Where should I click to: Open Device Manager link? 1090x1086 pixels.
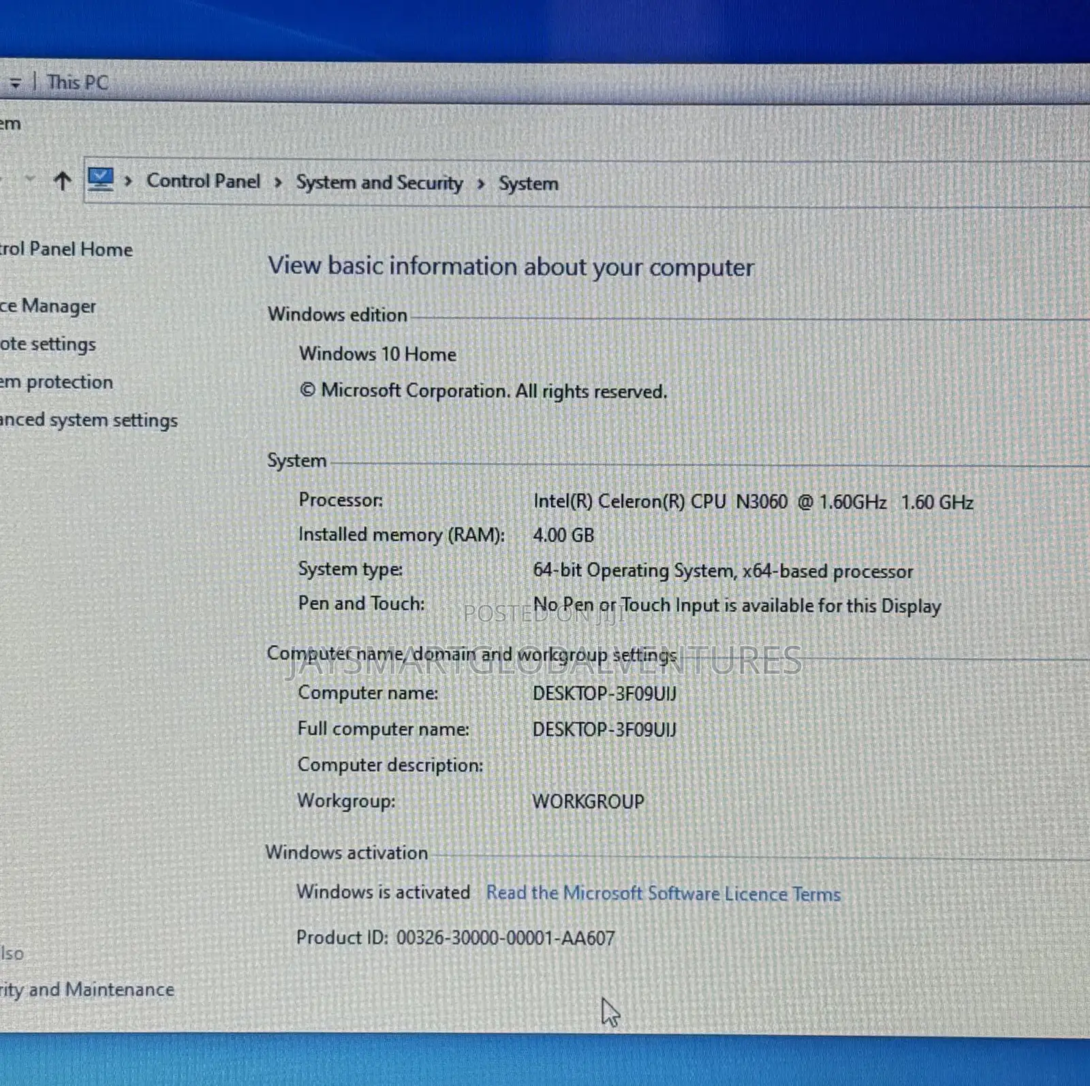(48, 307)
